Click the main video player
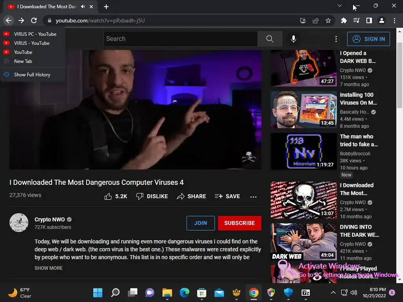This screenshot has height=302, width=403. coord(135,110)
